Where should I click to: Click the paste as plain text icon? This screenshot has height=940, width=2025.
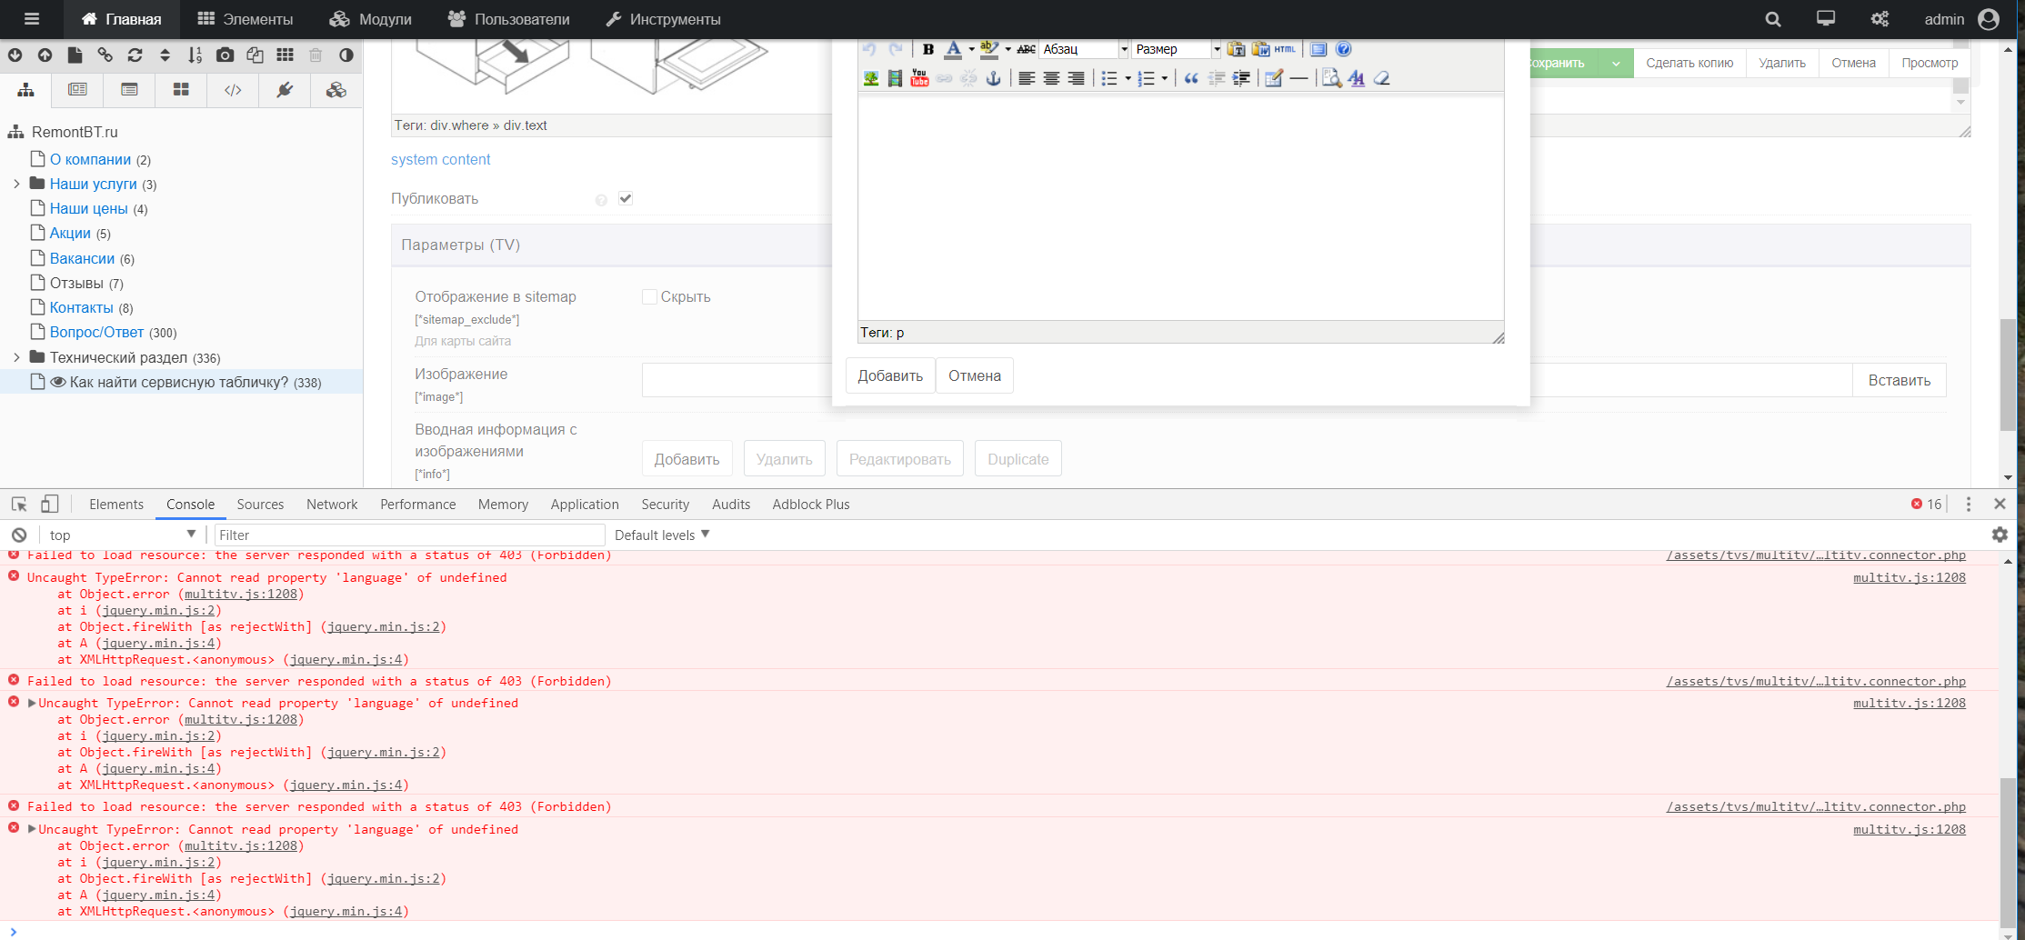pyautogui.click(x=1236, y=49)
